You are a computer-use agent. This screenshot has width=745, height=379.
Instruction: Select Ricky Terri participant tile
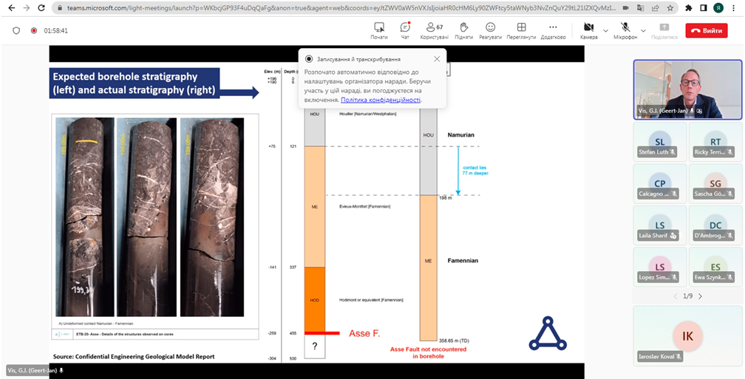coord(715,142)
